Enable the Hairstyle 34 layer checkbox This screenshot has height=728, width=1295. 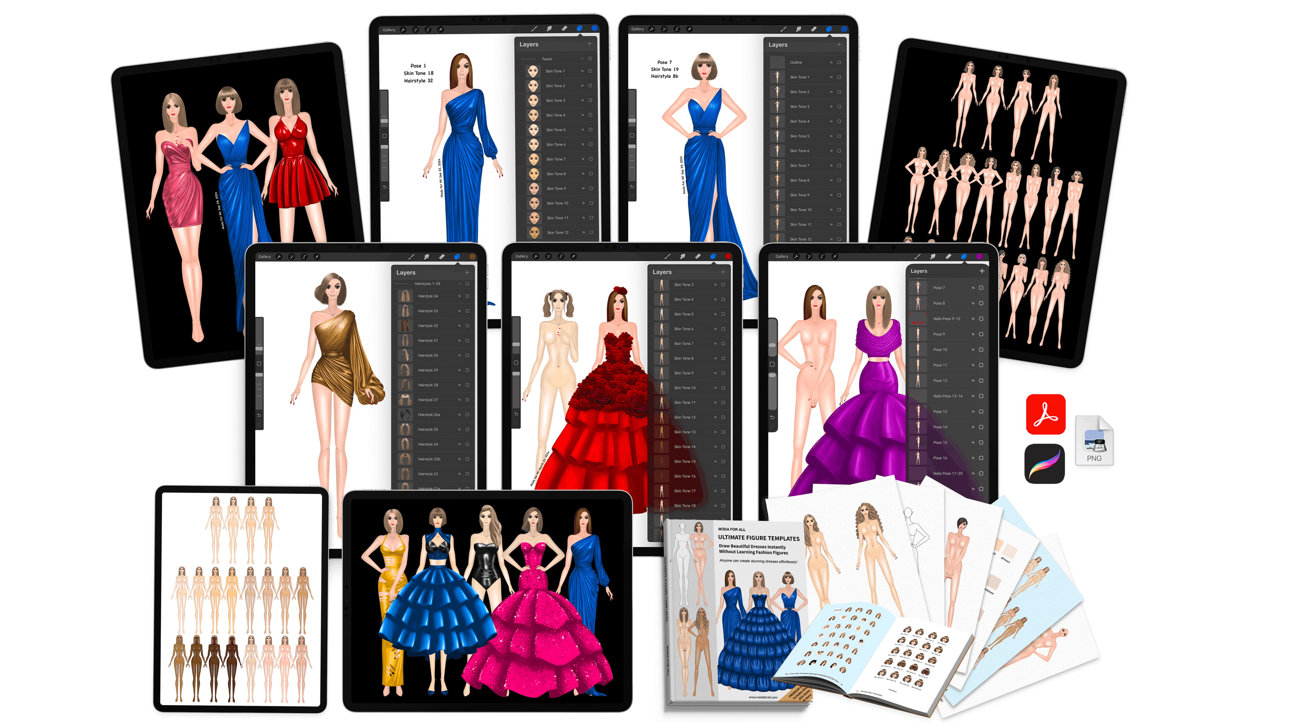(x=468, y=296)
